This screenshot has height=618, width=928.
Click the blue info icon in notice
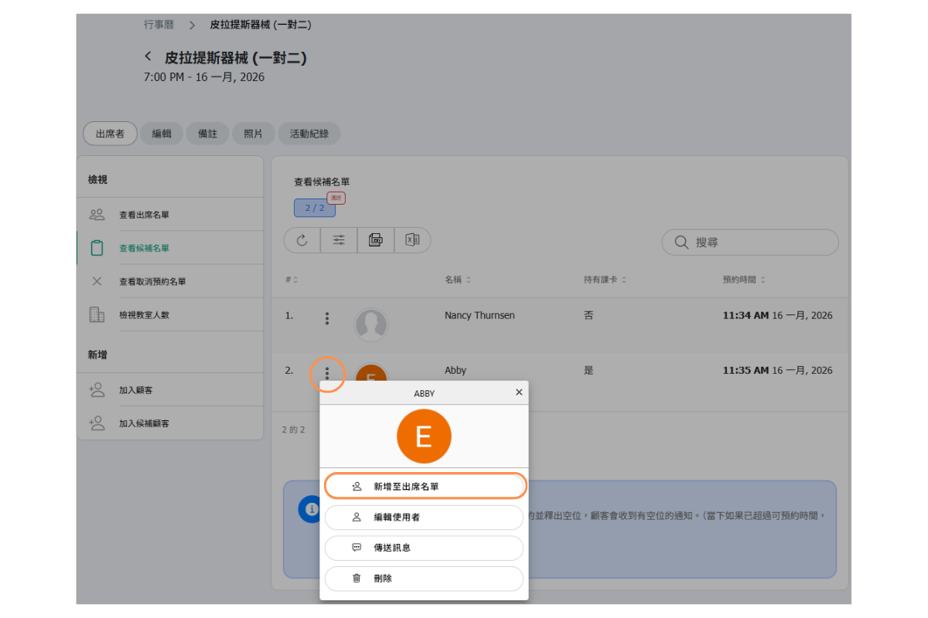tap(311, 510)
